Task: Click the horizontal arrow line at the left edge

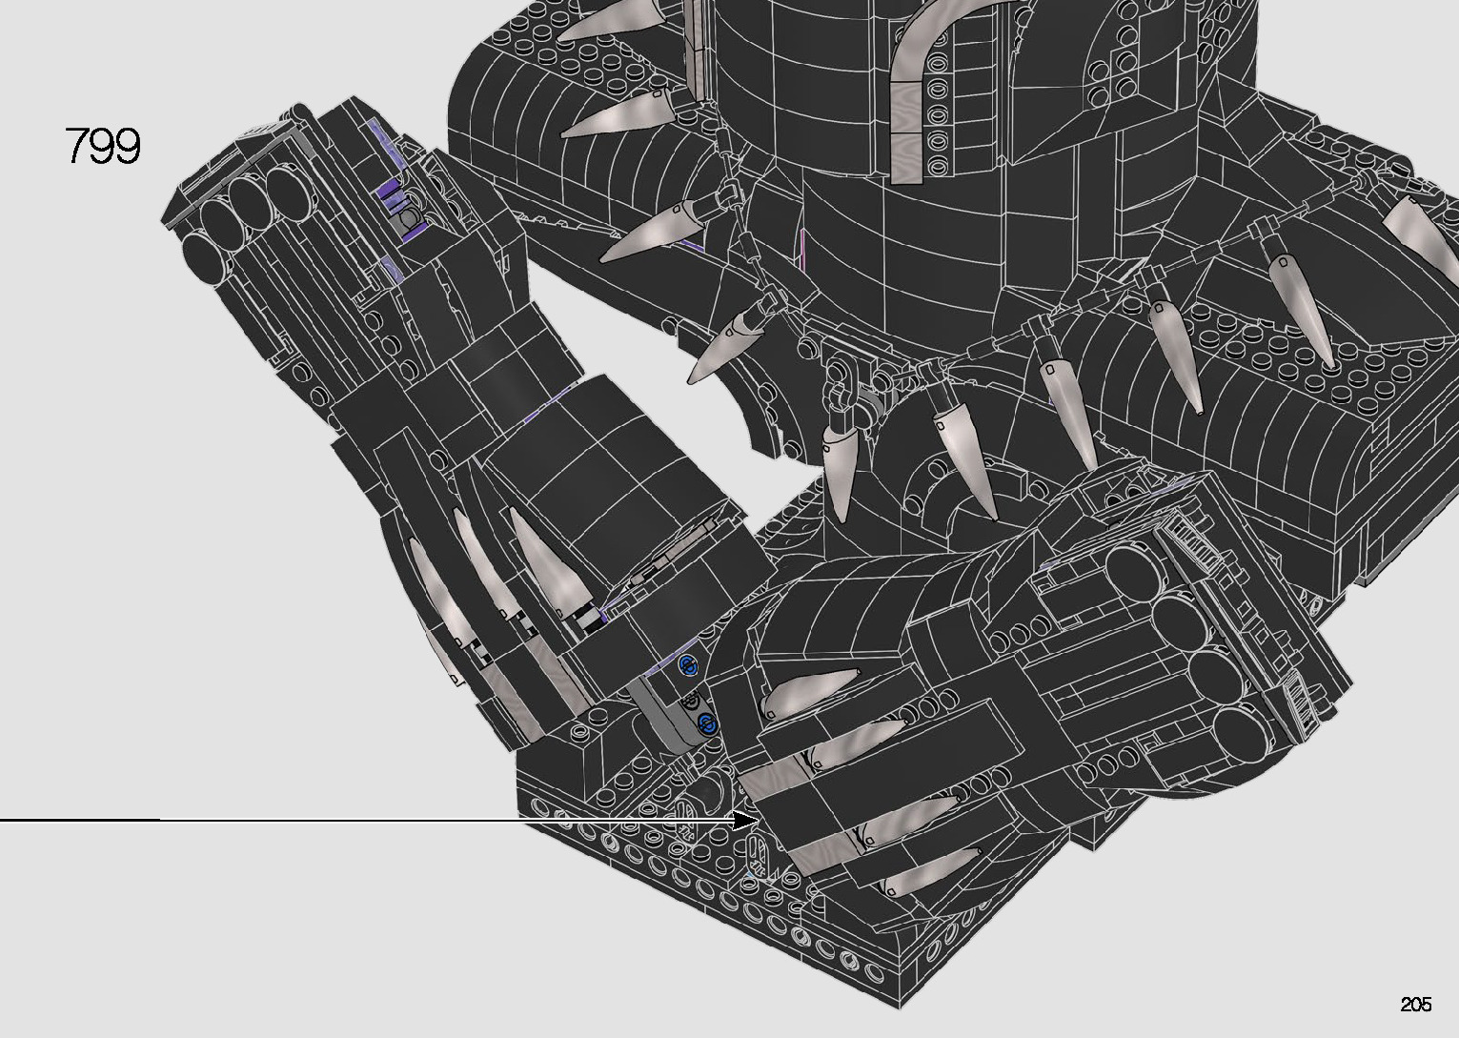Action: (x=76, y=820)
